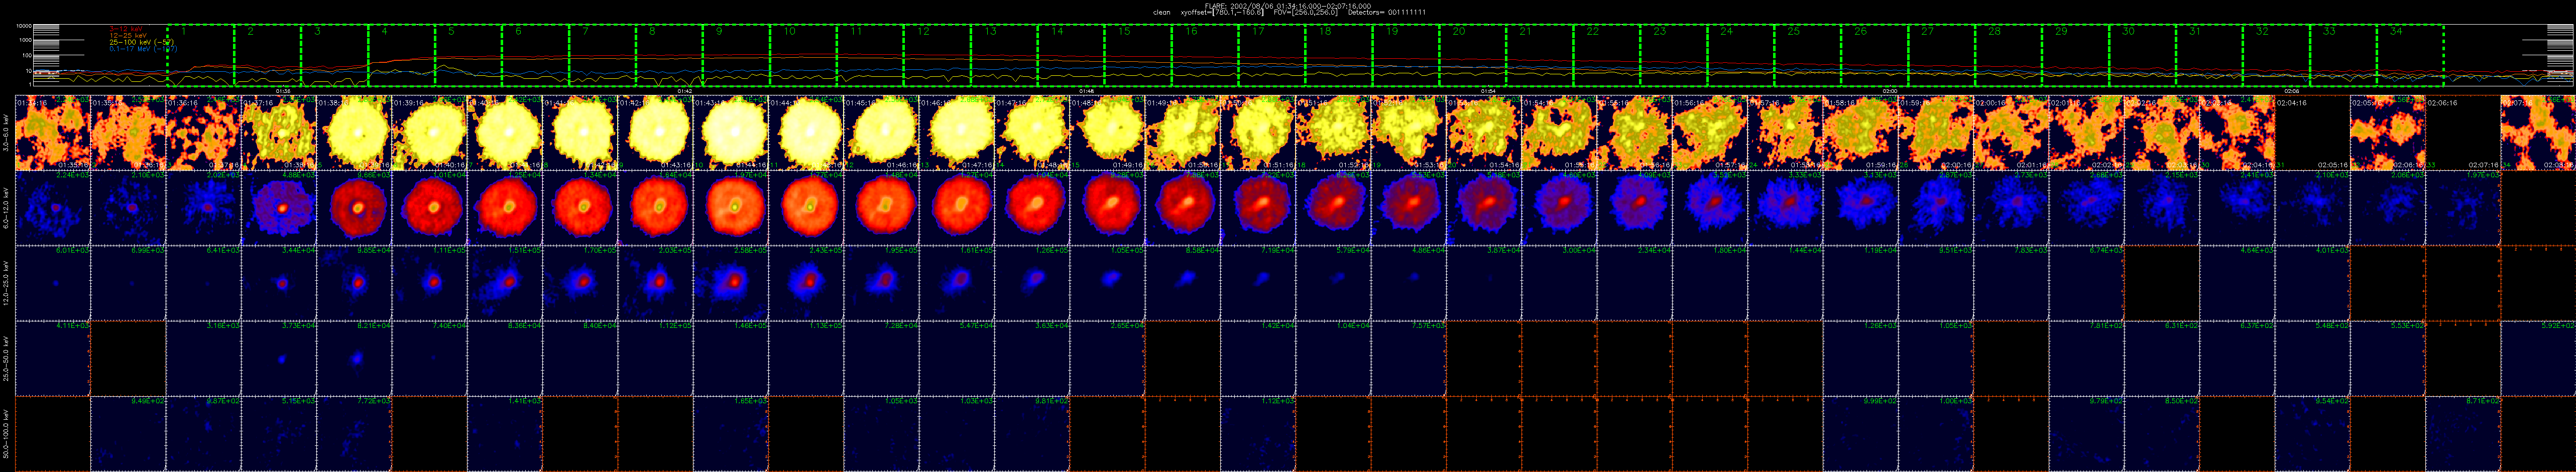Select the blank 3.0–6.0 keV frame stamped 02:04:16
This screenshot has height=472, width=2576.
[2313, 133]
